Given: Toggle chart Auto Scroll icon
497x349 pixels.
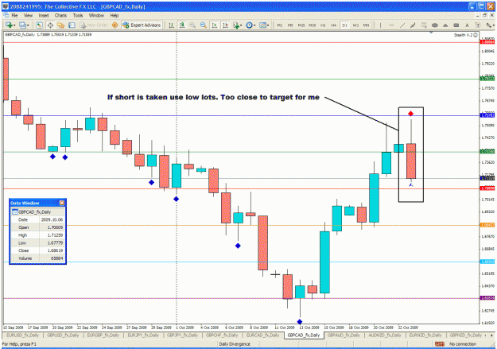Looking at the screenshot, I should pos(215,25).
